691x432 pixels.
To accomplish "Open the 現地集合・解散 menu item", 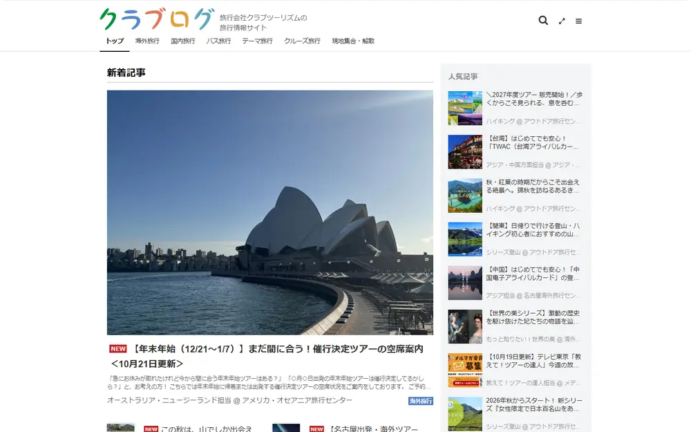I will click(x=353, y=41).
